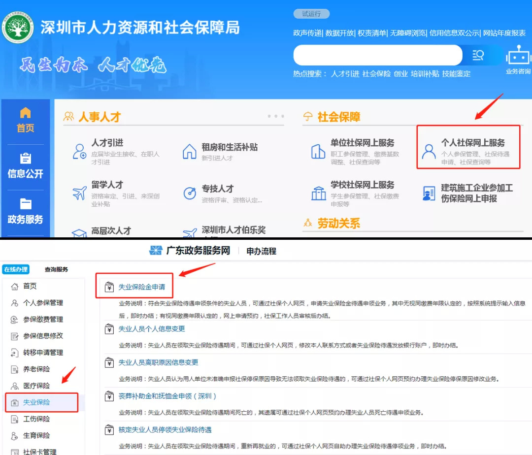Open the 深圳市人才伯乐奖 service entry
This screenshot has height=455, width=532.
233,230
